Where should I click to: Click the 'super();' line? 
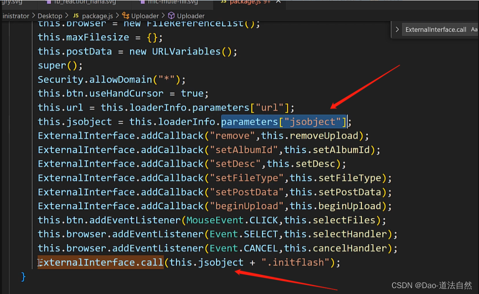point(60,65)
